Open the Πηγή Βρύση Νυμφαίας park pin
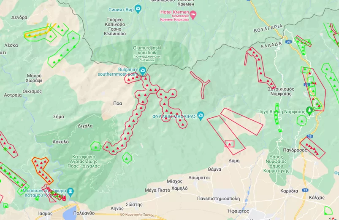Screen dimensions: 339x220 [x=309, y=111]
